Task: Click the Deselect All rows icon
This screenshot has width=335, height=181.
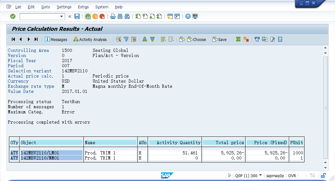Action: click(171, 39)
